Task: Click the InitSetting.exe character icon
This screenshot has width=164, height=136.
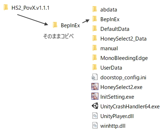Action: [95, 96]
